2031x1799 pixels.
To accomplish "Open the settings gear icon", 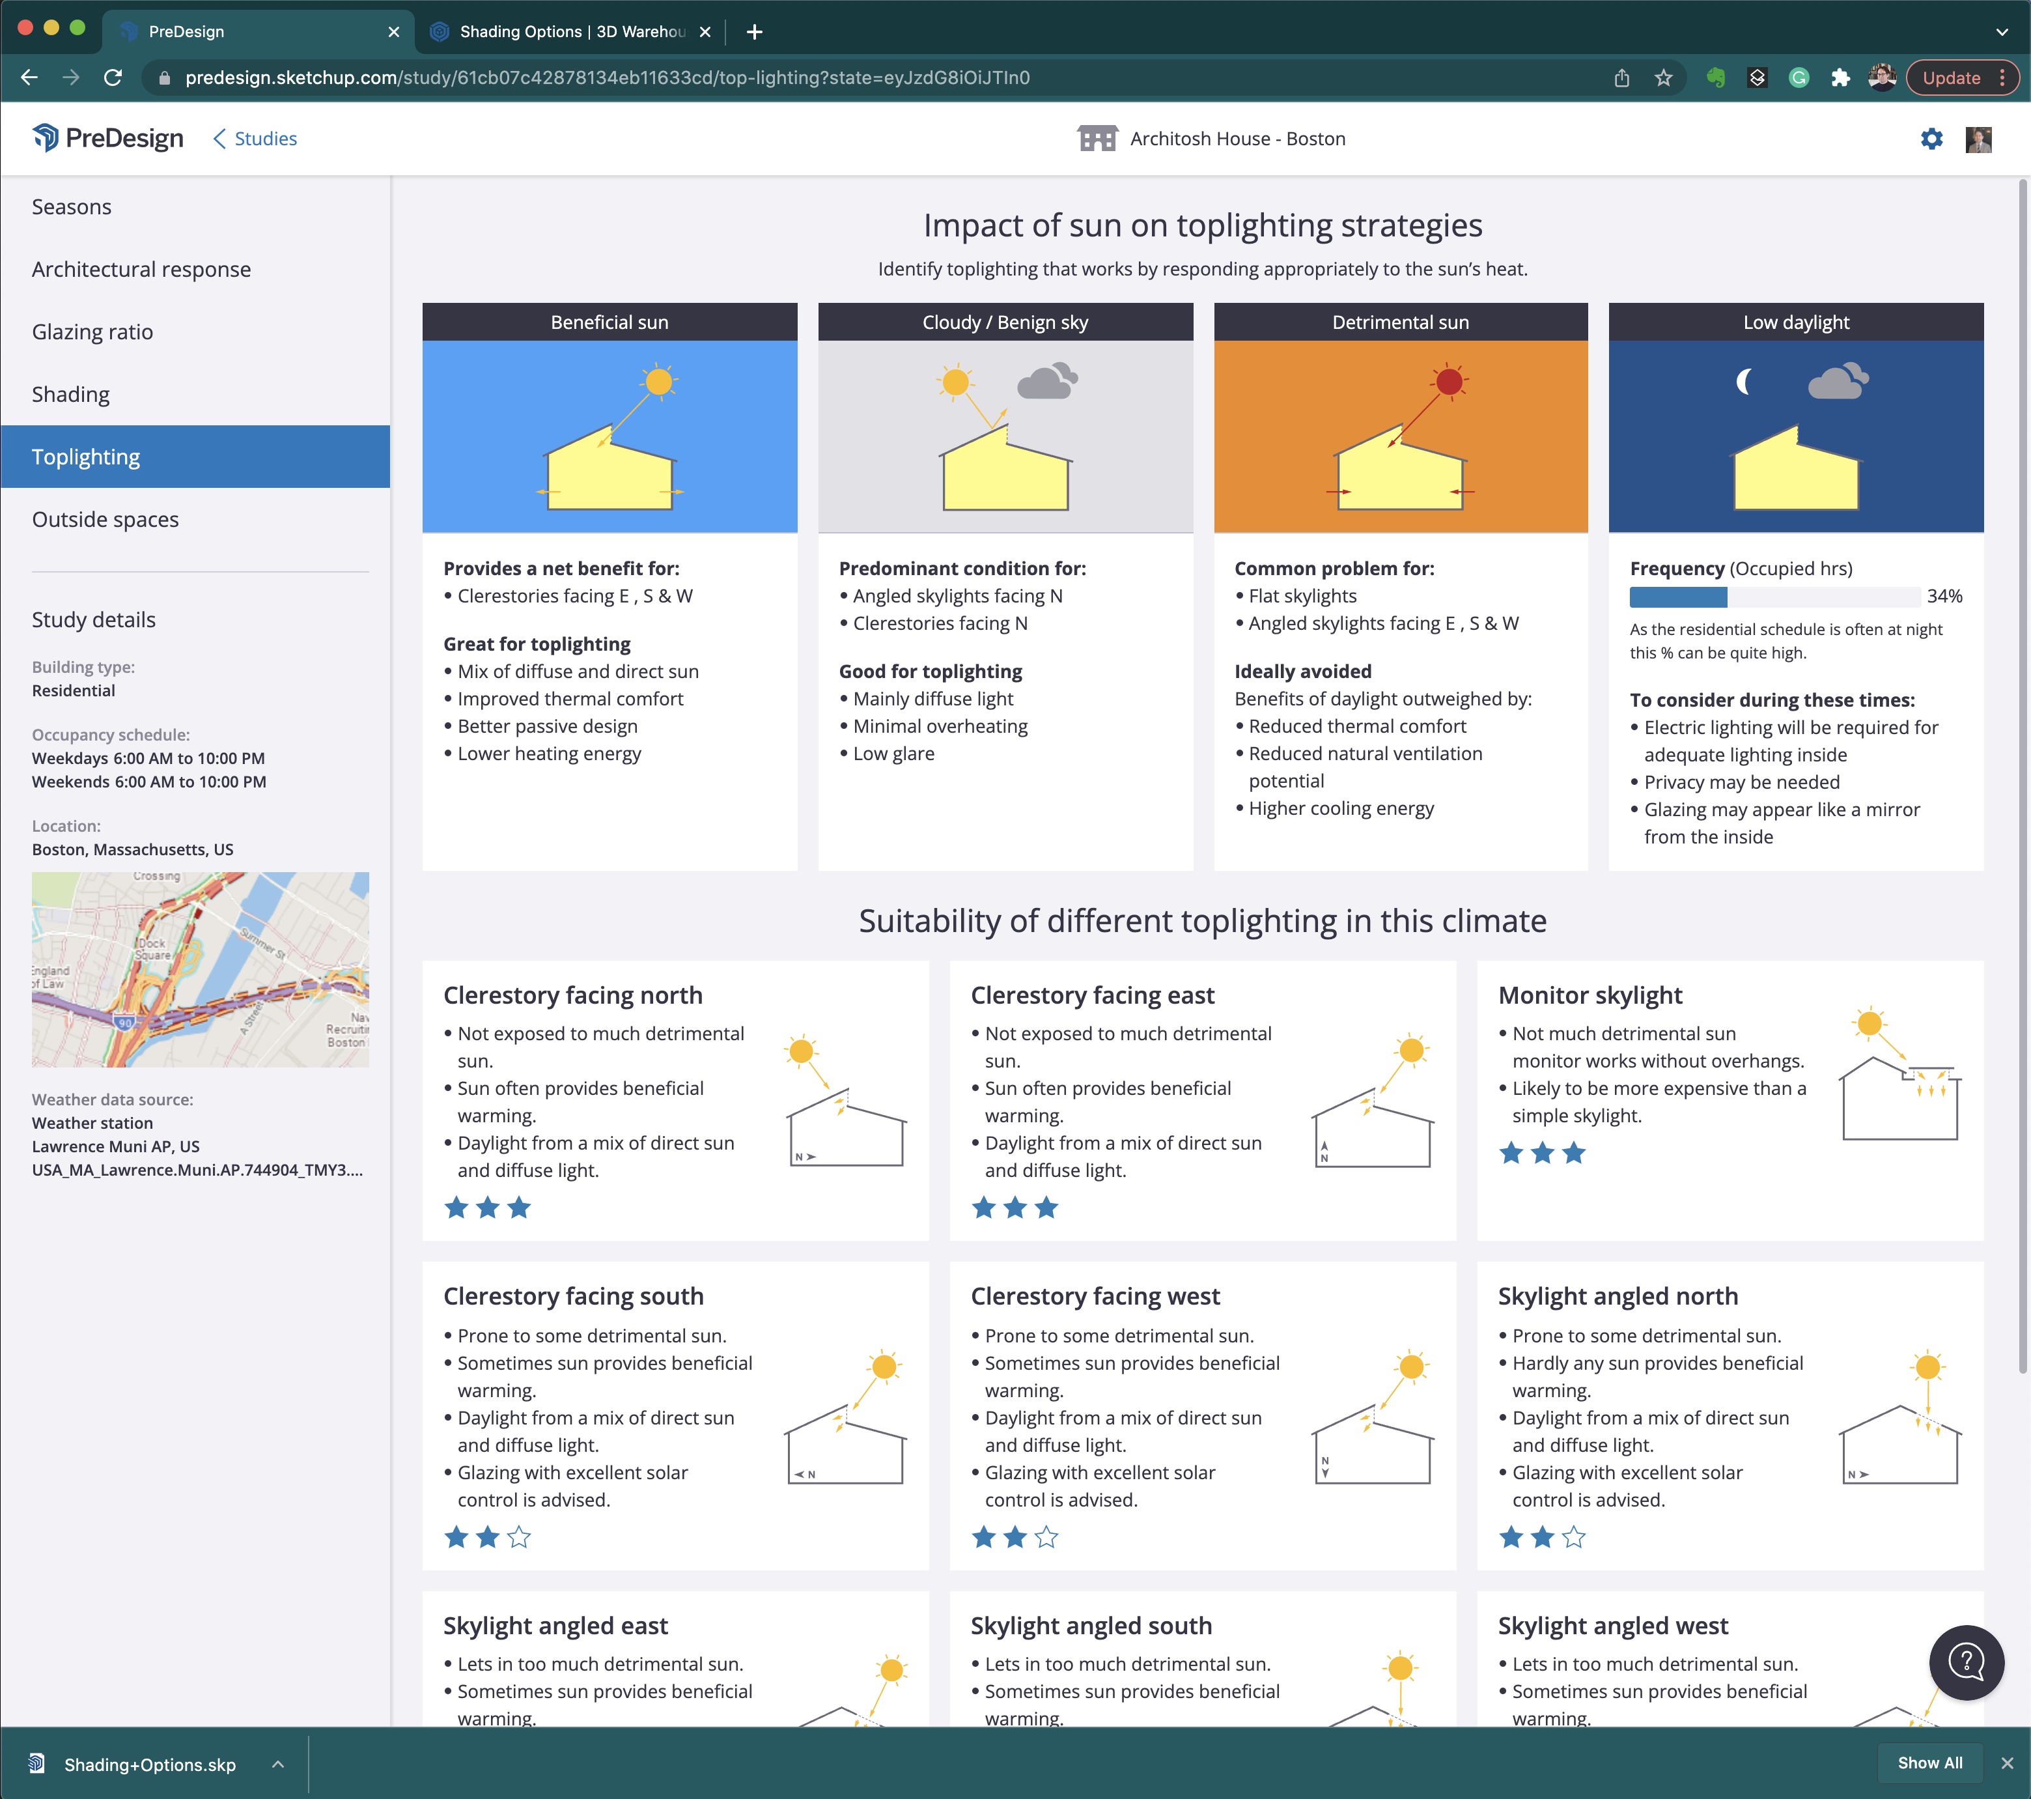I will click(x=1931, y=138).
